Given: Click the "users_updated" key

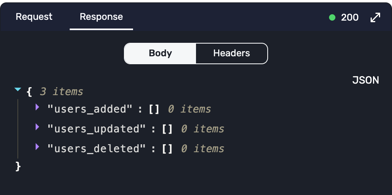Looking at the screenshot, I should tap(96, 129).
